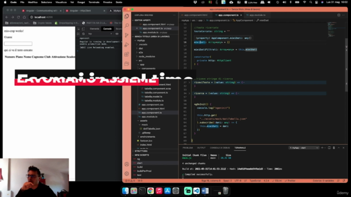Viewport: 351px width, 197px height.
Task: Collapse the src folder
Action: coord(140,61)
